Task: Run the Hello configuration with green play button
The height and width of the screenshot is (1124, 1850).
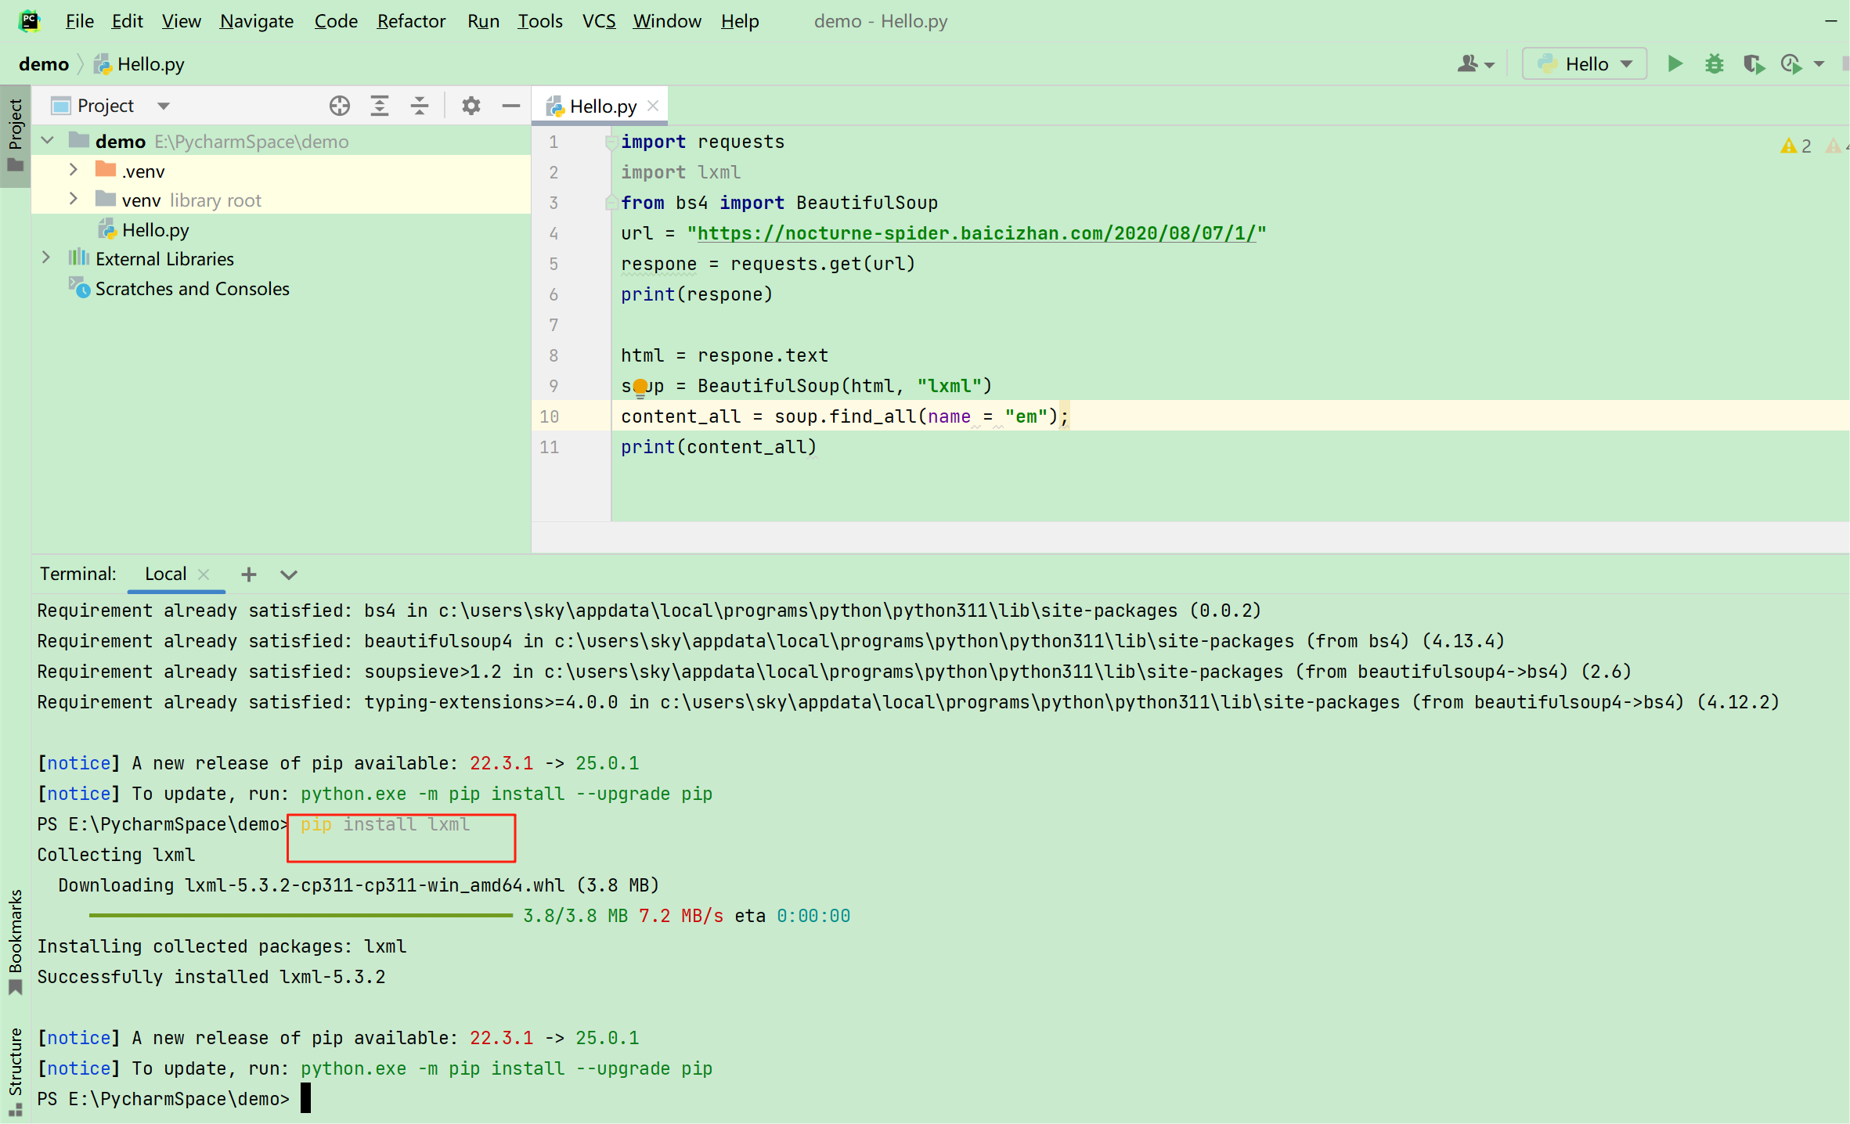Action: tap(1675, 63)
